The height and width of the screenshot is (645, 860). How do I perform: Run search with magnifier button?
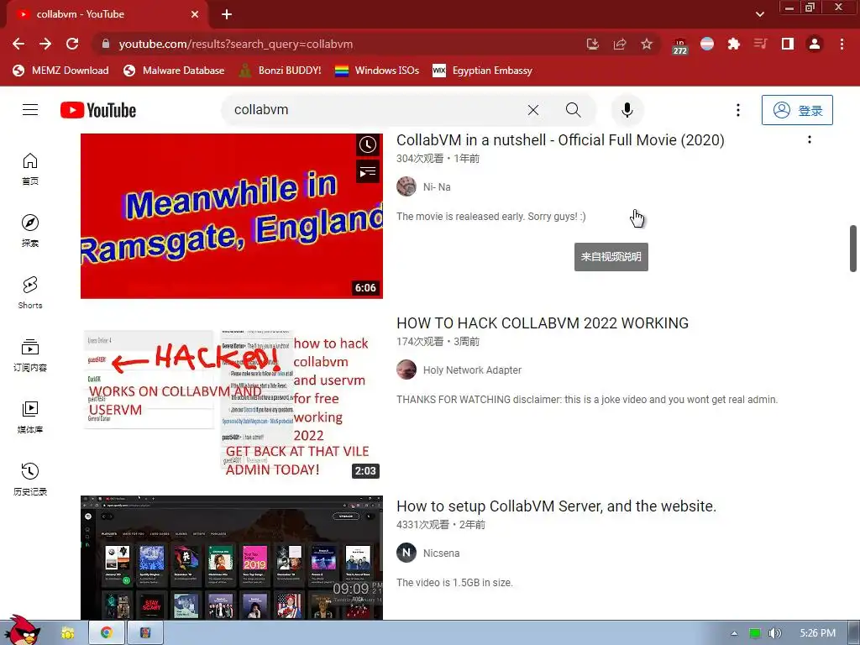tap(574, 110)
